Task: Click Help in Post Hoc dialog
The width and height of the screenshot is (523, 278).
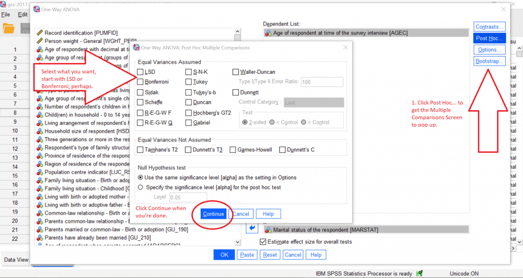Action: [268, 214]
